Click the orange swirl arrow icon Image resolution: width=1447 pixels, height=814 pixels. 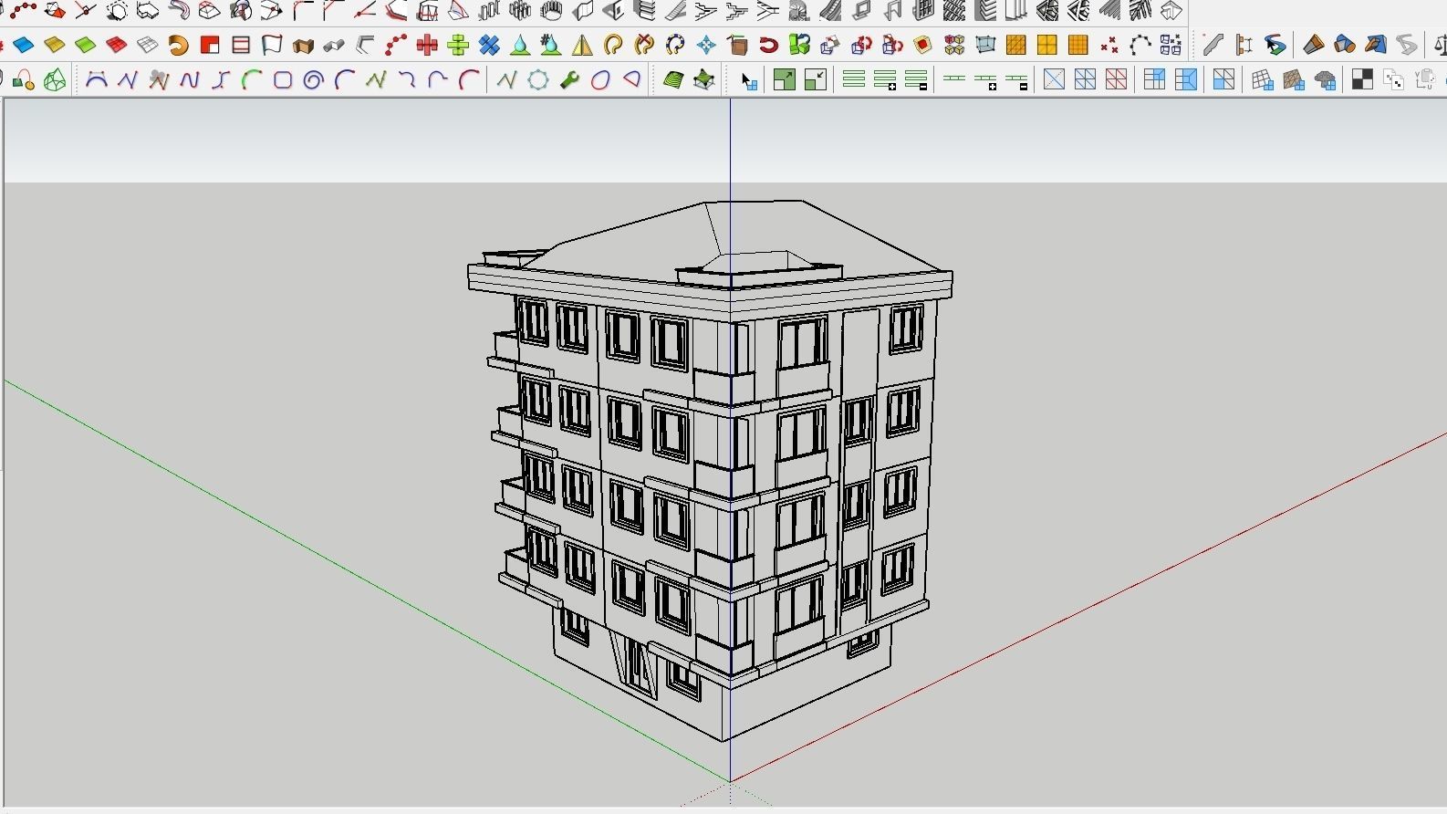(x=179, y=45)
